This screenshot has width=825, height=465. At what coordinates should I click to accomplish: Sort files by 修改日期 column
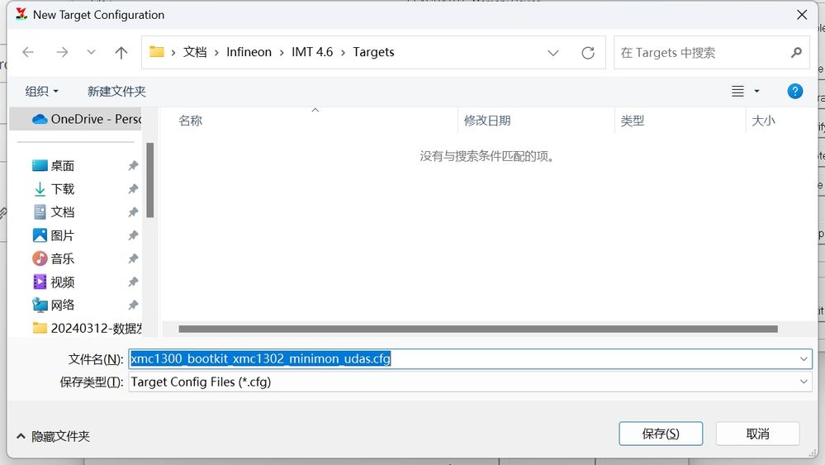[x=487, y=121]
